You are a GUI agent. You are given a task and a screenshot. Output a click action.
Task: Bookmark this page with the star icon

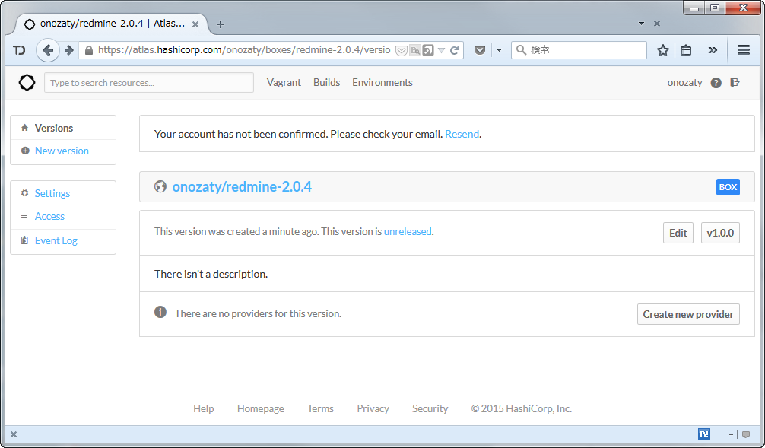point(662,50)
